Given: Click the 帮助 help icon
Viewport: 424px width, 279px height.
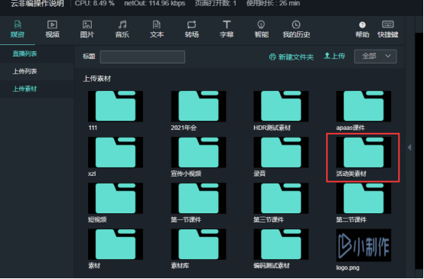Looking at the screenshot, I should click(362, 25).
